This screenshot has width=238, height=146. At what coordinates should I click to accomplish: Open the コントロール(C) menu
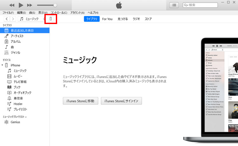tap(59, 13)
